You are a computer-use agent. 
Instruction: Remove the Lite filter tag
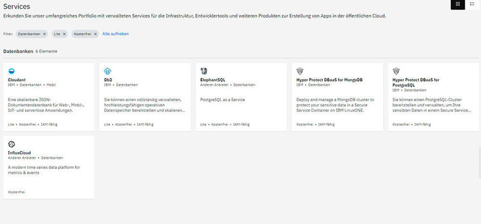tap(64, 34)
